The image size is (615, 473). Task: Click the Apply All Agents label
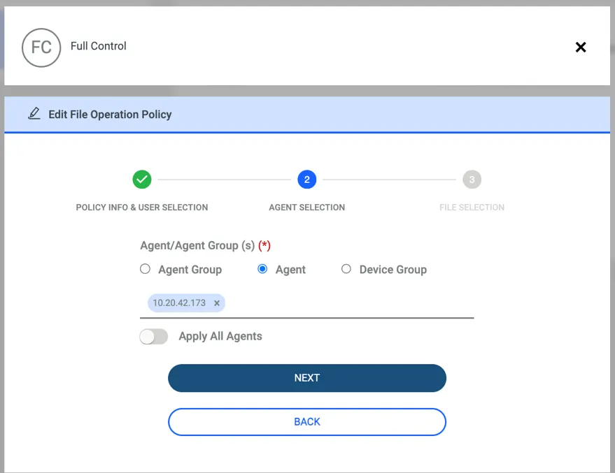220,336
